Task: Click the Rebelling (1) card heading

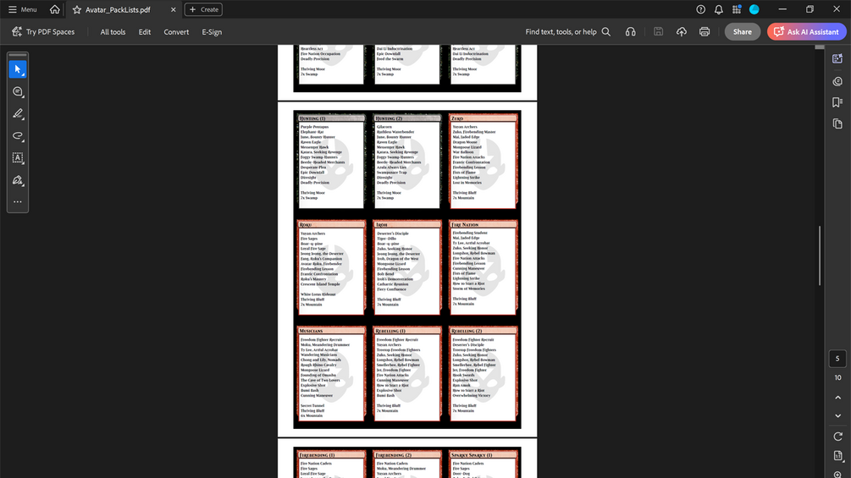Action: (x=390, y=331)
